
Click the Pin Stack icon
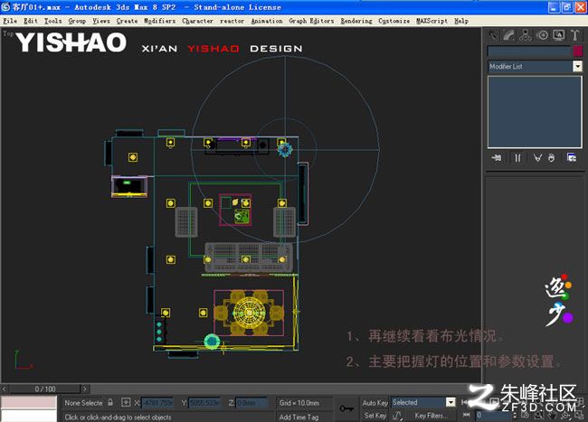497,157
